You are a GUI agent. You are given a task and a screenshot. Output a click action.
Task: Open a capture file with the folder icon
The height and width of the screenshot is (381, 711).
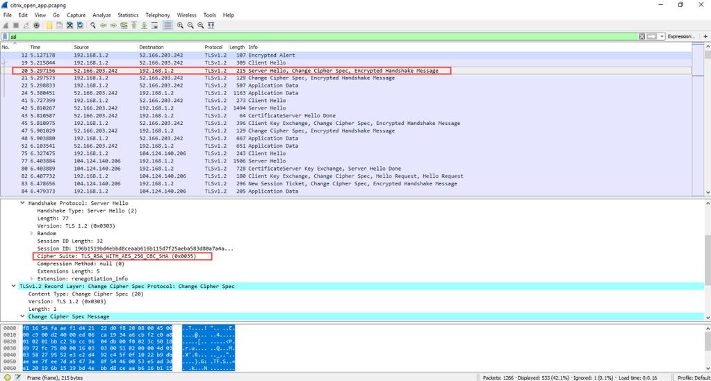(49, 26)
